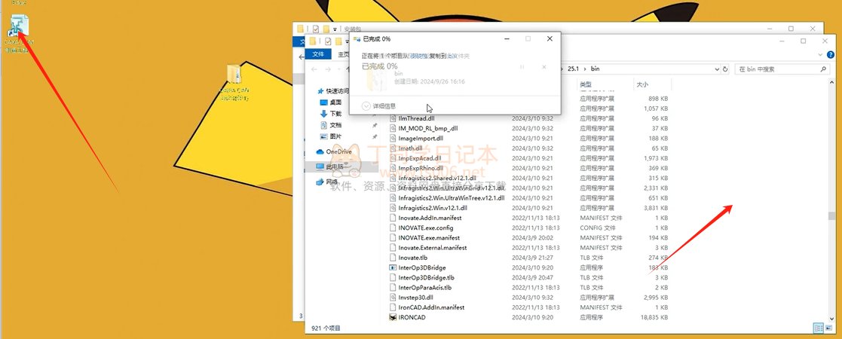This screenshot has height=339, width=842.
Task: Click the InterOp3DBridge application icon
Action: [393, 267]
